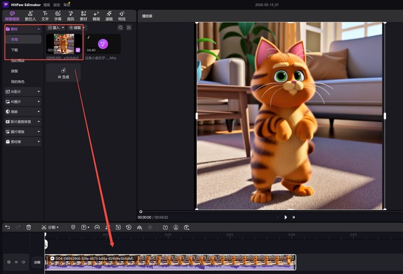Screen dimensions: 403x274
Task: Open the Digital human (數位人) tab
Action: [x=30, y=16]
